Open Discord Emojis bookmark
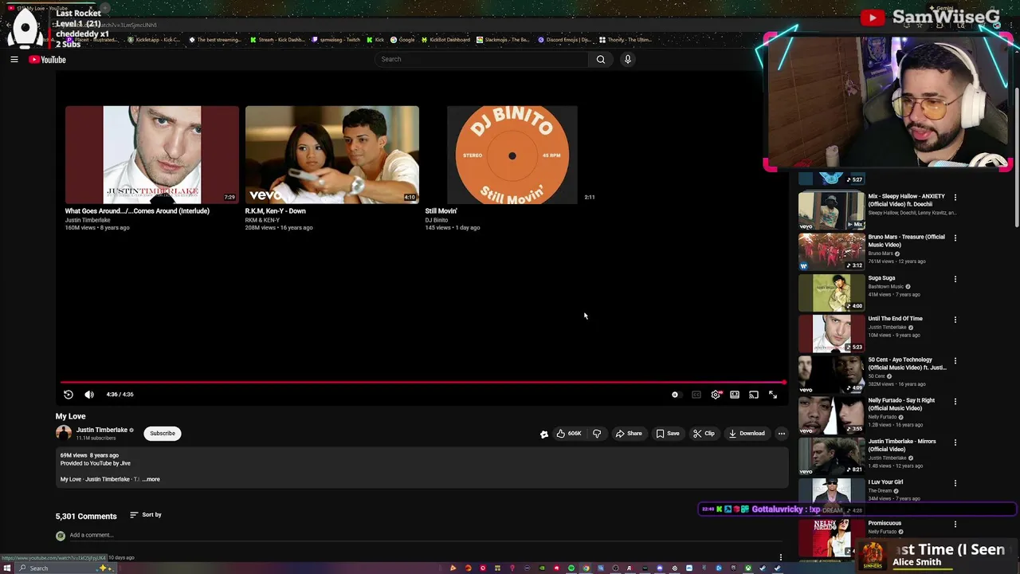This screenshot has height=574, width=1020. 565,40
